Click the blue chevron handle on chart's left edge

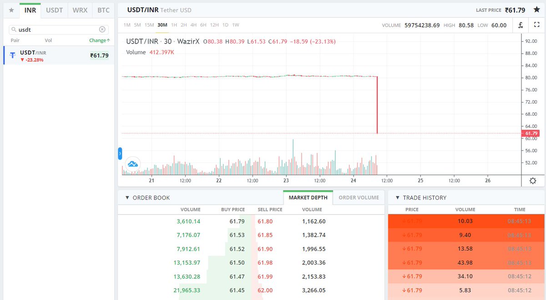click(119, 154)
